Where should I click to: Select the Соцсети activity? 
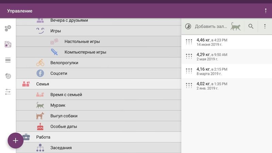[x=99, y=73]
